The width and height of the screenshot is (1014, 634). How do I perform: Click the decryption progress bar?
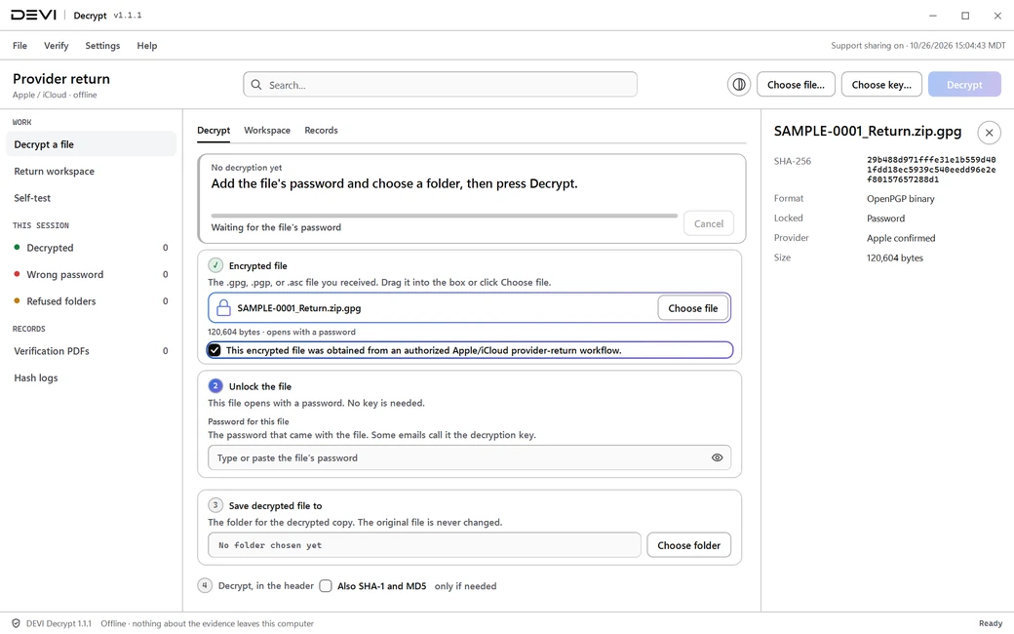445,216
